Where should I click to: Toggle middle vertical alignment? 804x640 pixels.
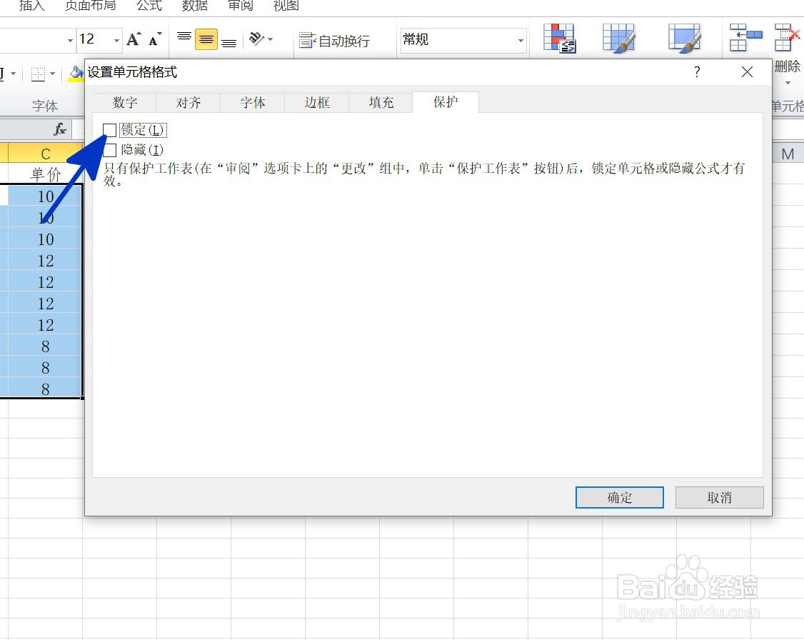point(206,39)
